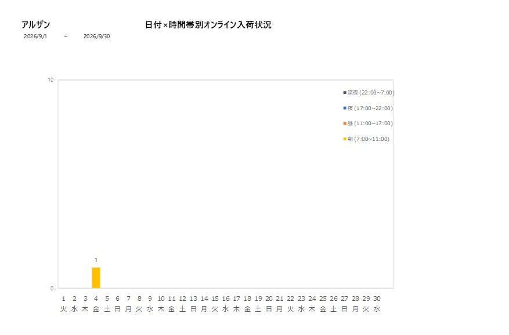Screen dimensions: 509x335
Task: Click the weekday label 金 under day 4
Action: [96, 309]
